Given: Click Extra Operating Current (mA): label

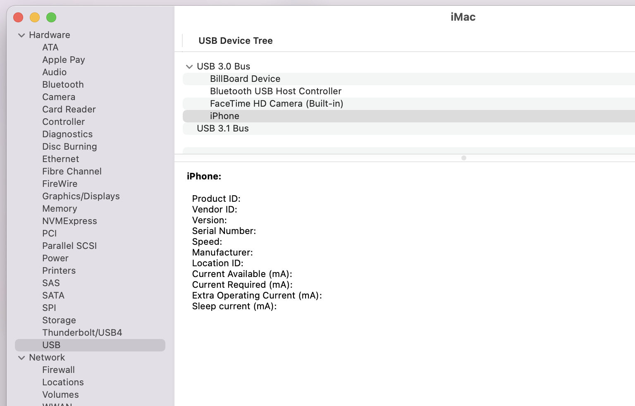Looking at the screenshot, I should [x=257, y=296].
